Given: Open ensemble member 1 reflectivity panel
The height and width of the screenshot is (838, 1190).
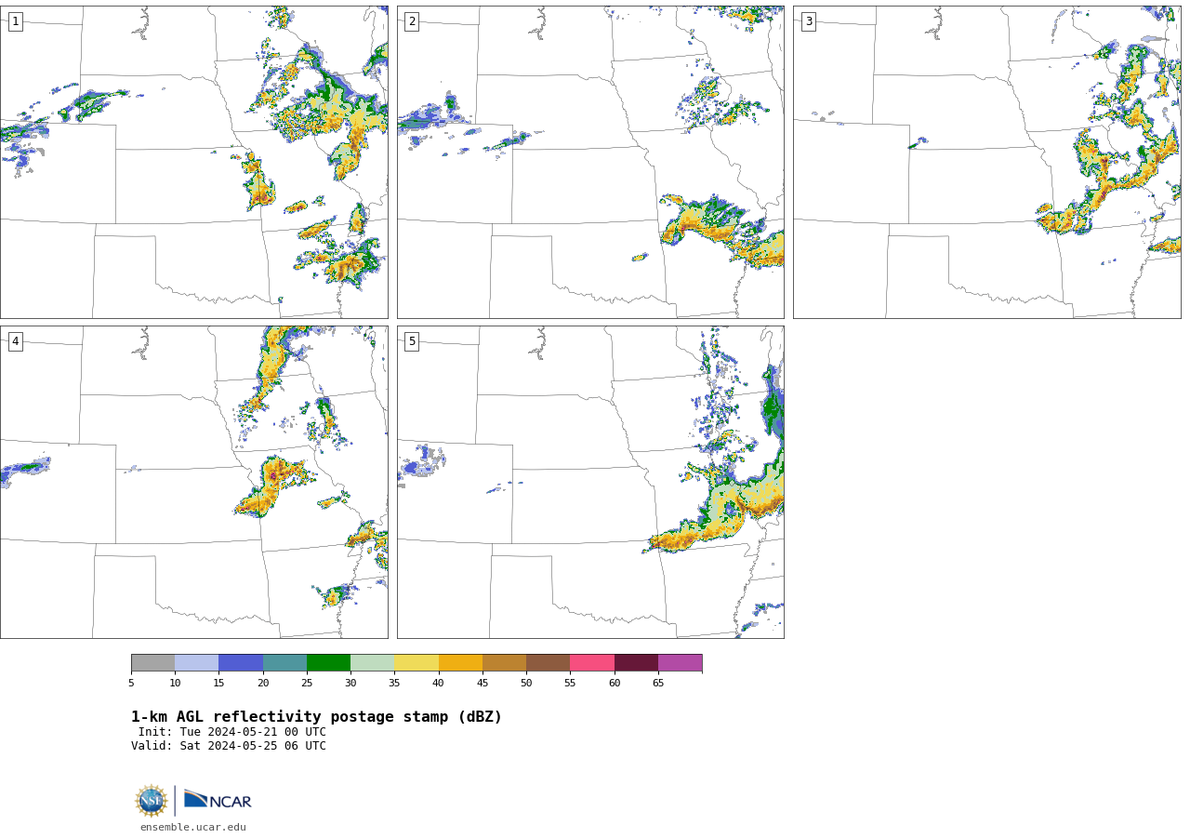Looking at the screenshot, I should (194, 162).
